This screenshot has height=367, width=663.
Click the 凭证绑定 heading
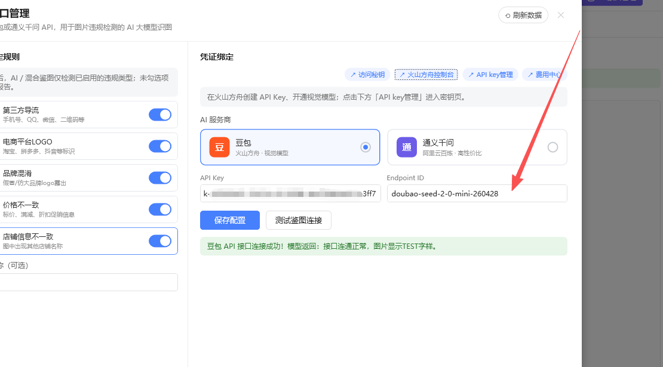pos(217,57)
